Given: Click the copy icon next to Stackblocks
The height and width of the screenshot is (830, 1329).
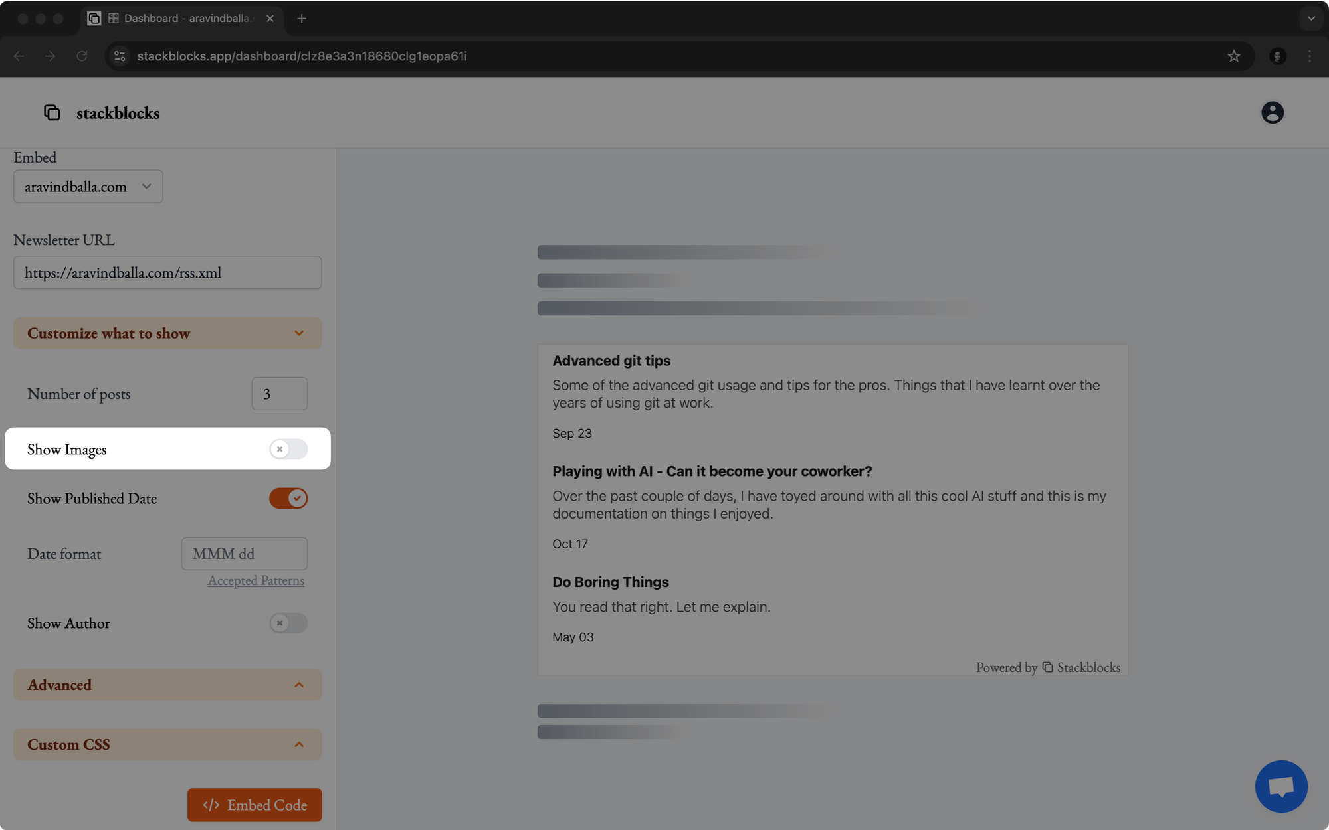Looking at the screenshot, I should [52, 112].
